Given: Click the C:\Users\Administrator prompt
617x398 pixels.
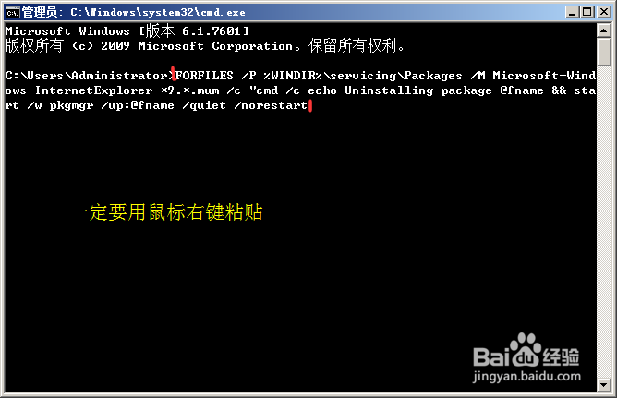Looking at the screenshot, I should (x=89, y=75).
